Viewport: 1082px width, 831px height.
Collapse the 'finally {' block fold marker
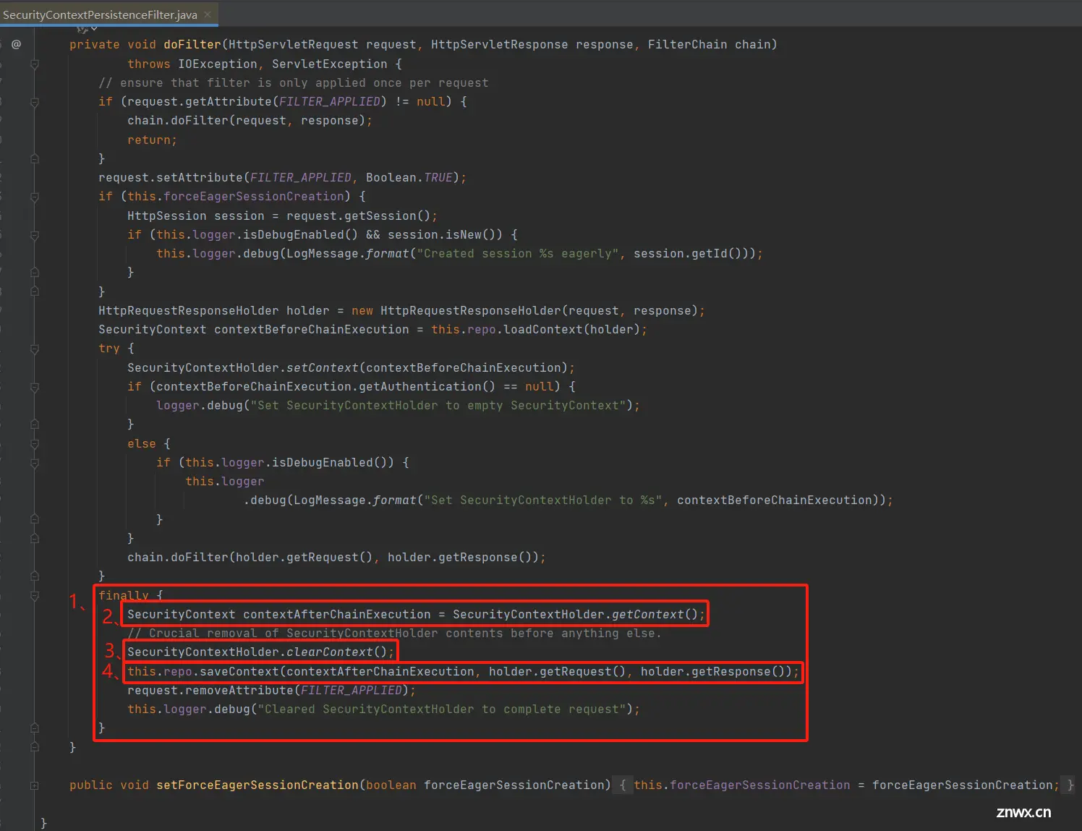[34, 596]
